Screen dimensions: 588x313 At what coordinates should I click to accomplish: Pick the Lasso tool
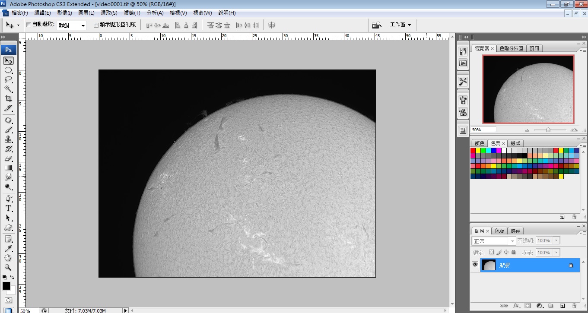(x=8, y=79)
